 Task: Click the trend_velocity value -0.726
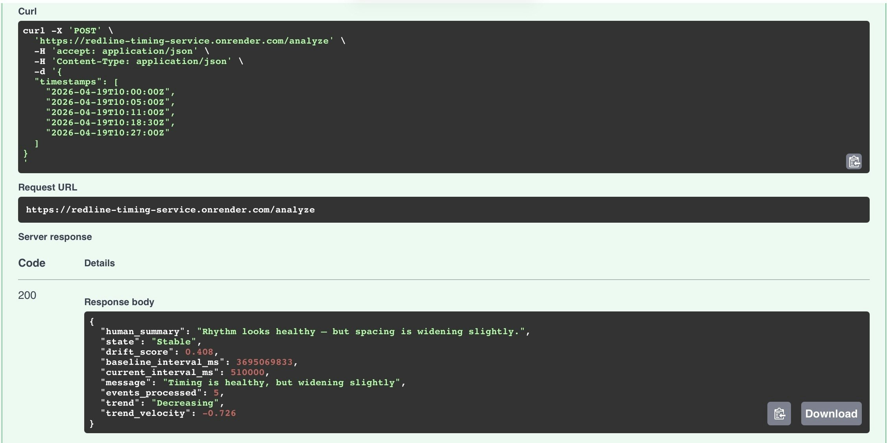[x=219, y=413]
